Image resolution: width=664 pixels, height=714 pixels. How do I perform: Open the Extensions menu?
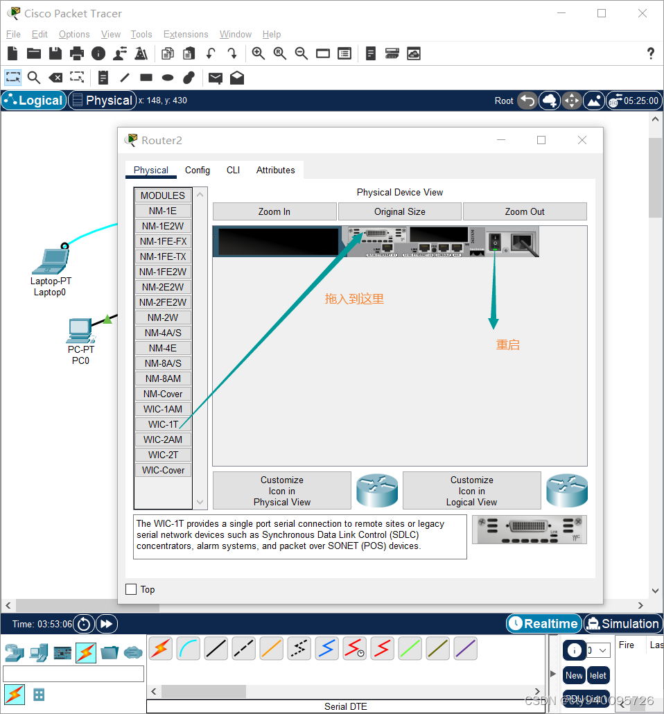pos(186,34)
